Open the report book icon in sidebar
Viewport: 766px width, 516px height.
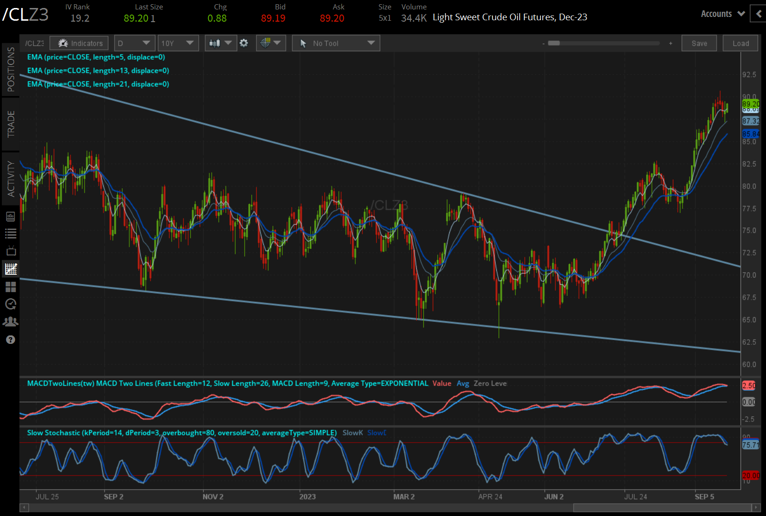point(10,216)
